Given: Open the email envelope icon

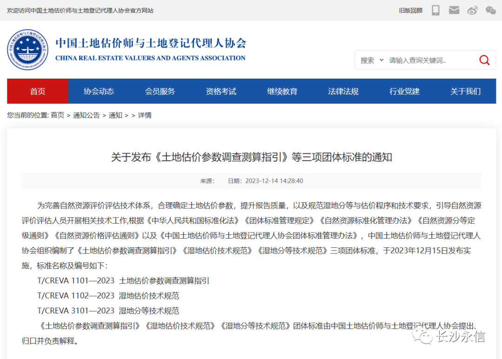Looking at the screenshot, I should coord(454,10).
